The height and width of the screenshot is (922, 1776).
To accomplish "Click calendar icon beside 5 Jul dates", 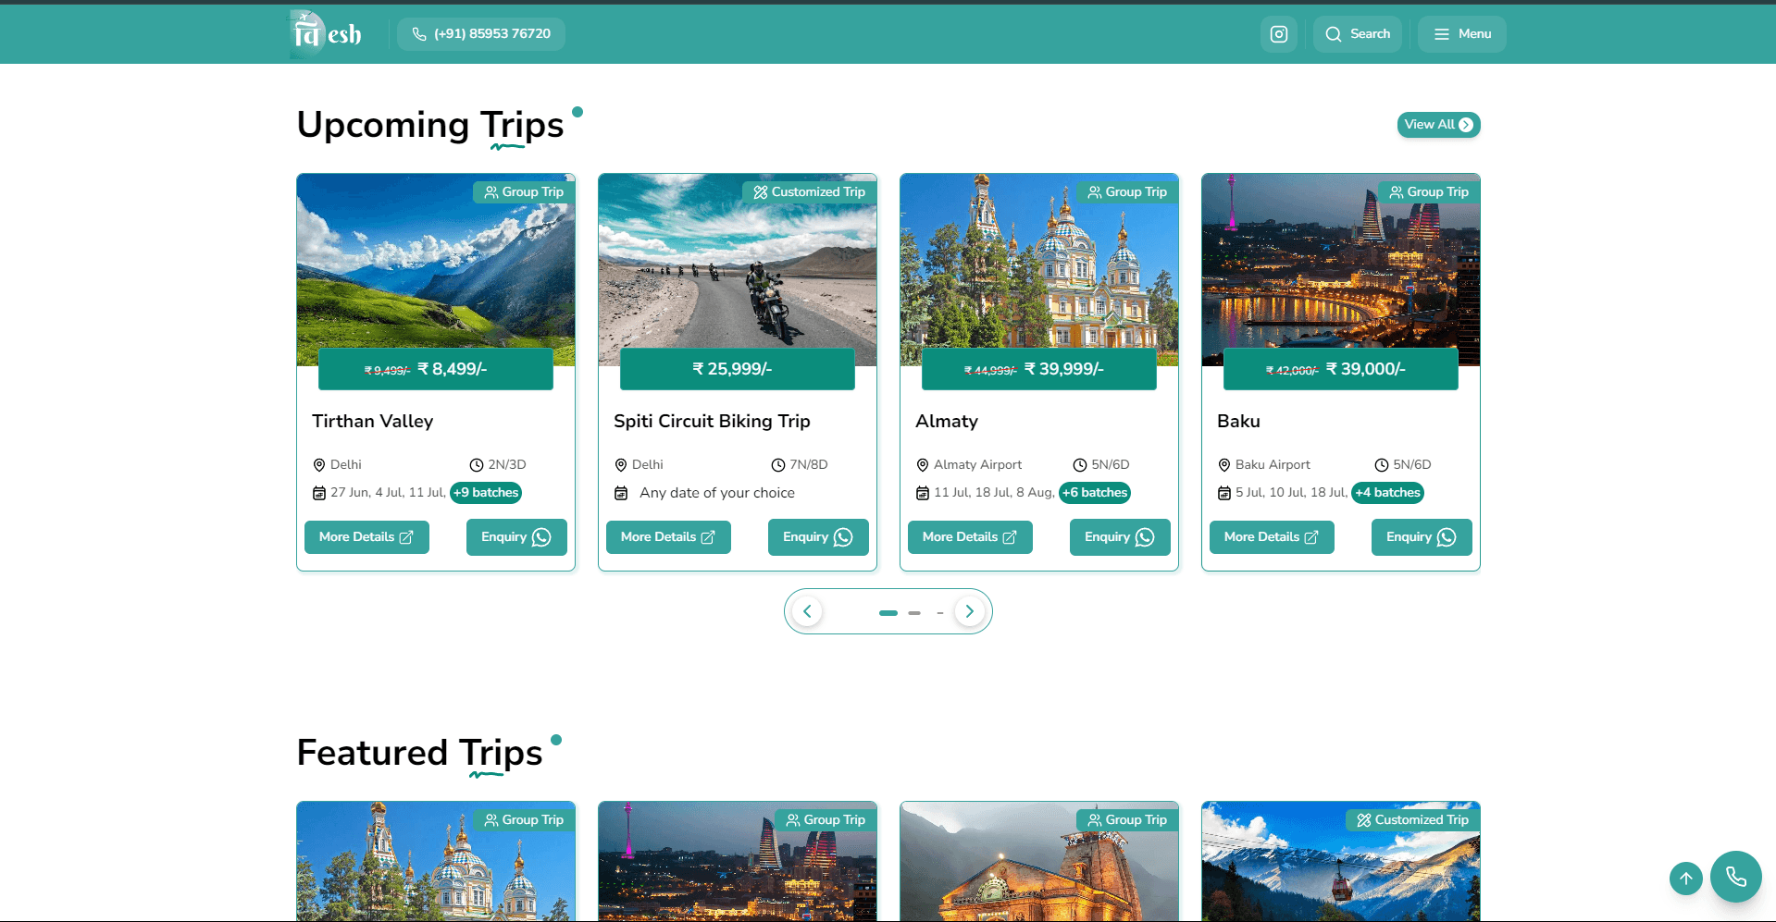I will coord(1224,493).
